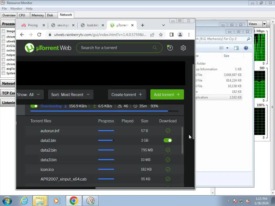Check the first chrome process checkbox
Screen dimensions: 275x206
point(3,37)
